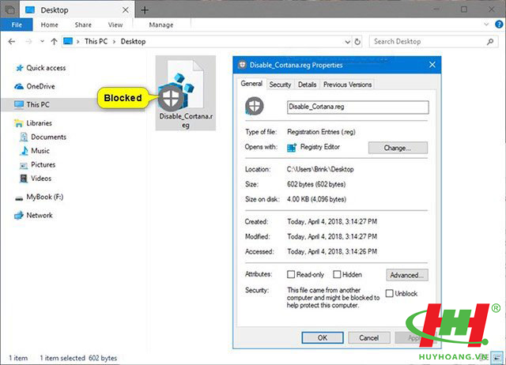Open the Explorer help question mark
The height and width of the screenshot is (365, 506).
coord(499,24)
